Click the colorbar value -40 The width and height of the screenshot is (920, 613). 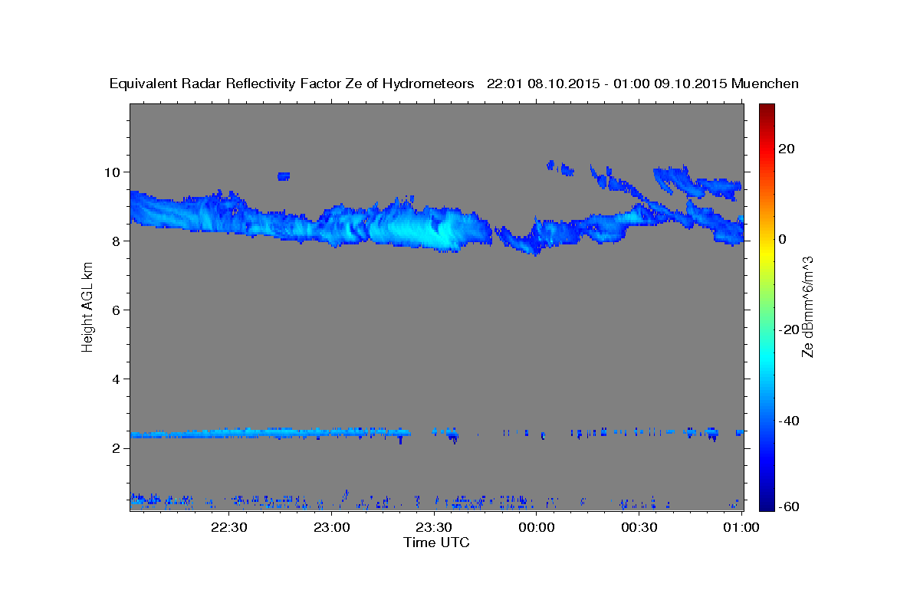(788, 421)
